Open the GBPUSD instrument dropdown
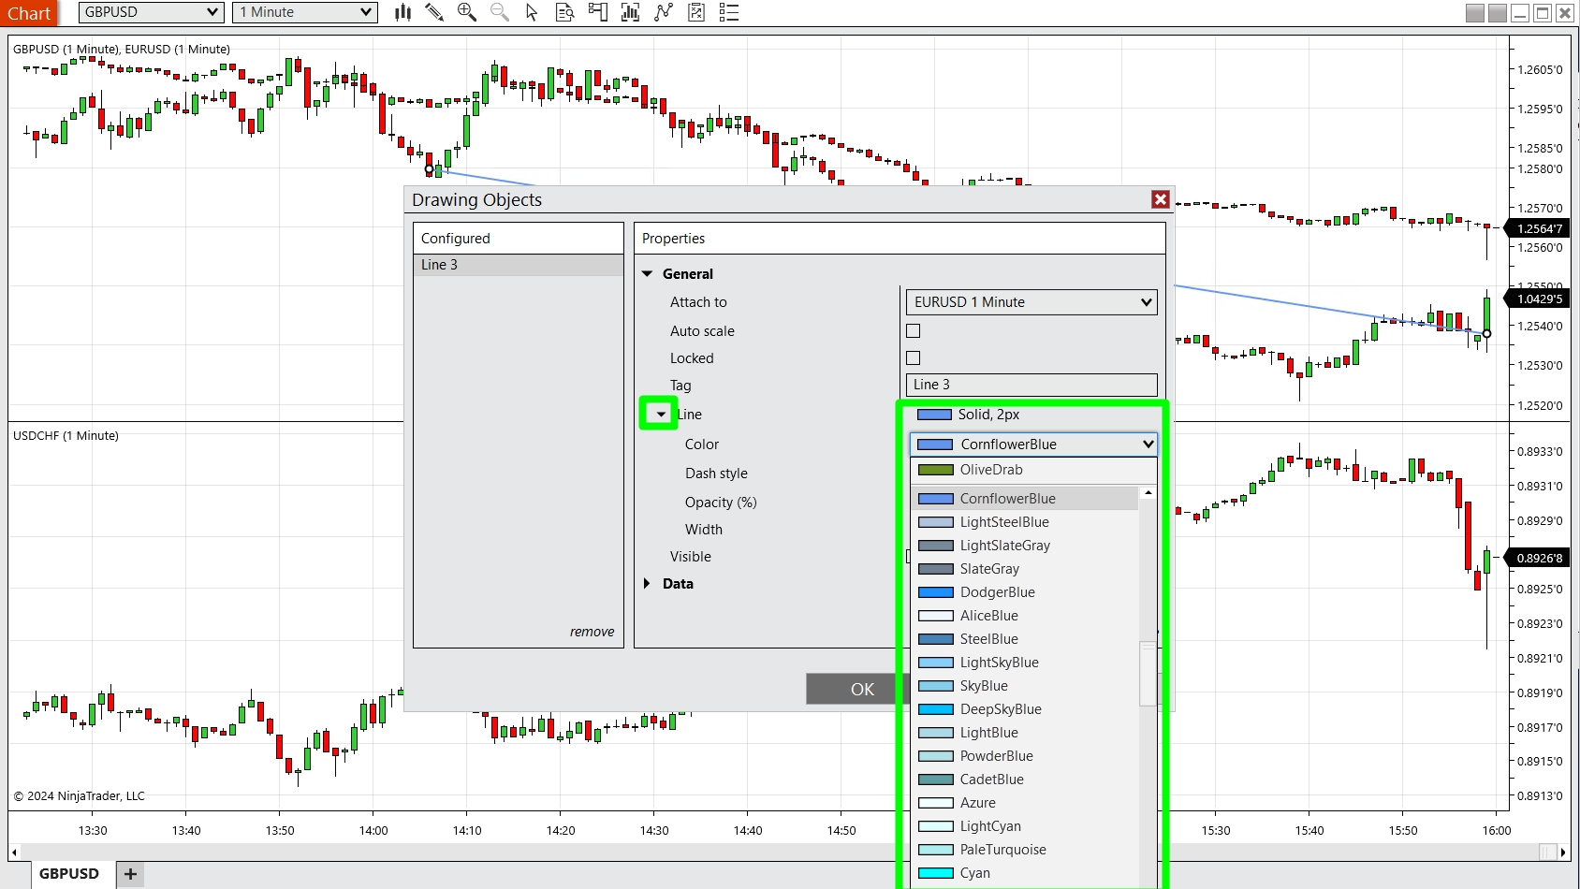 tap(151, 12)
